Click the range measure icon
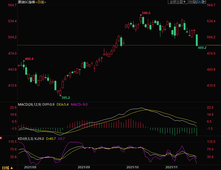This screenshot has width=221, height=170. (195, 2)
